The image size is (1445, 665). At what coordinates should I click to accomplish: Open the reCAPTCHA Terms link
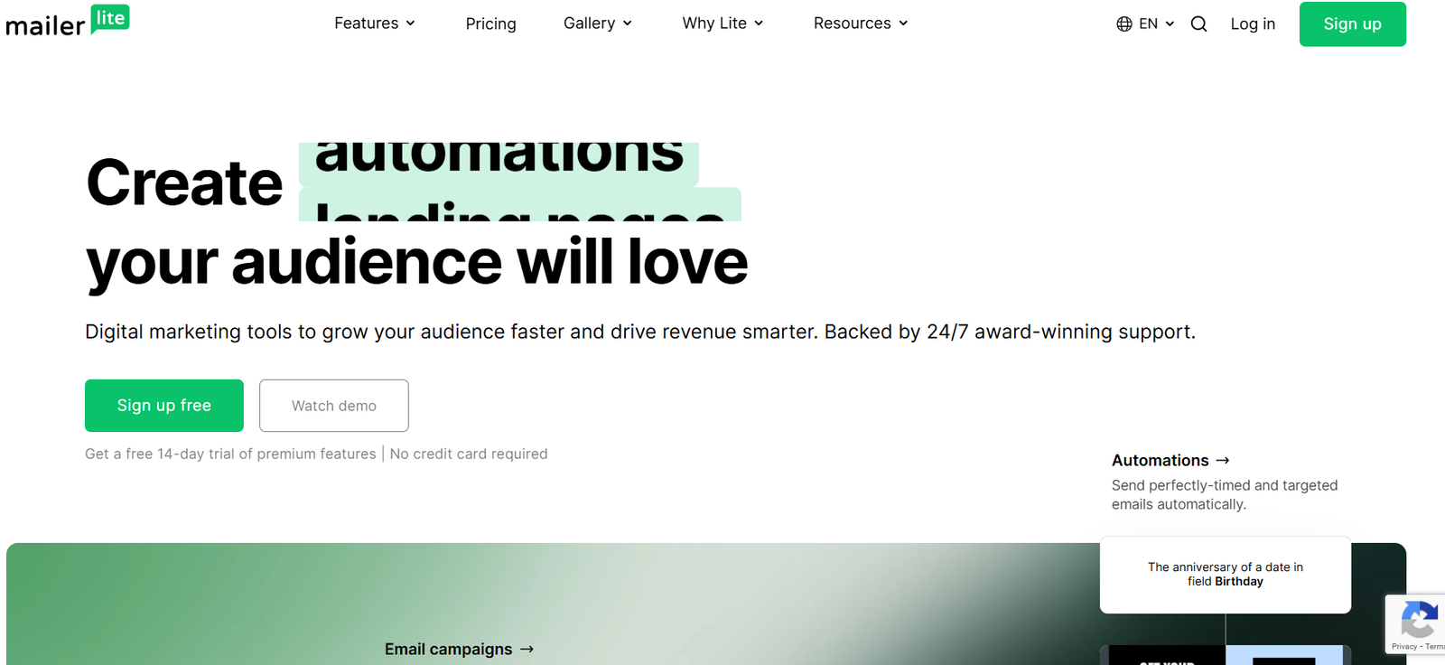(x=1435, y=647)
